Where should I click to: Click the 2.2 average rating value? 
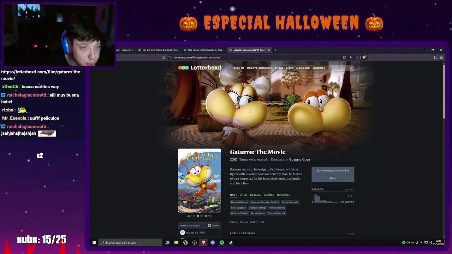pos(350,197)
